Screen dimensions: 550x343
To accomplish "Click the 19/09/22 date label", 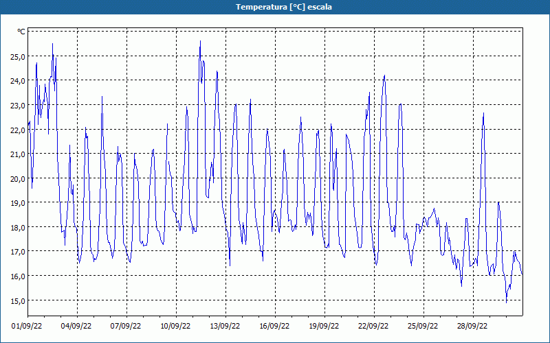I will (324, 326).
